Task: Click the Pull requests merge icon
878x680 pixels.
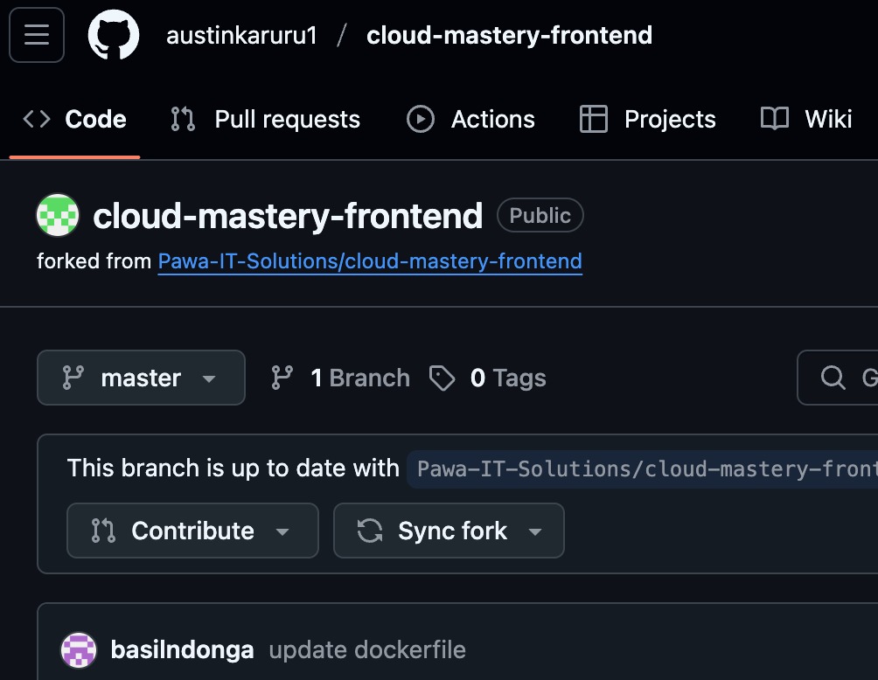Action: pyautogui.click(x=181, y=119)
